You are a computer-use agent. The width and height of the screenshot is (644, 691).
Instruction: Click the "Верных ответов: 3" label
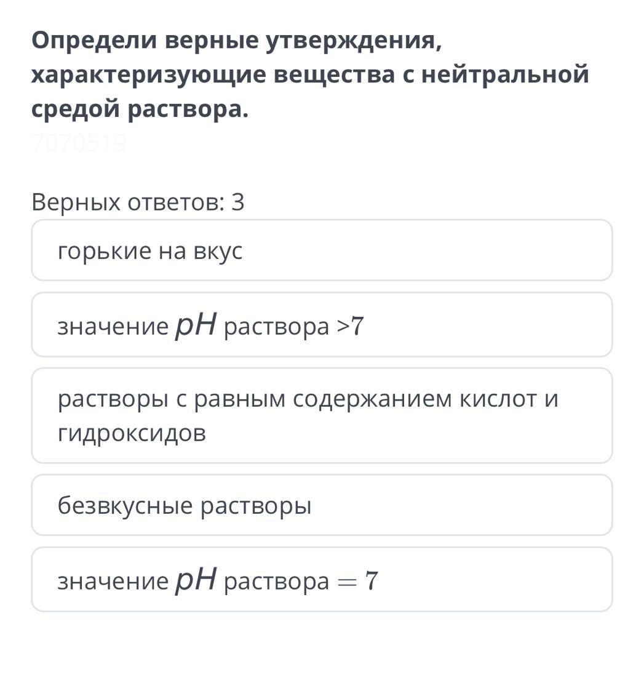pos(138,202)
